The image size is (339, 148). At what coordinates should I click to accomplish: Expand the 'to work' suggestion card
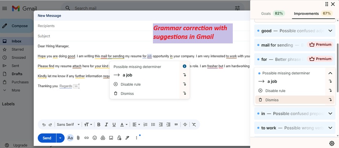pos(330,128)
